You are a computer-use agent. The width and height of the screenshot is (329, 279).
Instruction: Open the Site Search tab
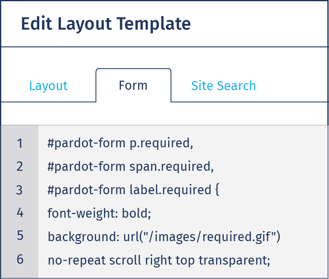[223, 86]
